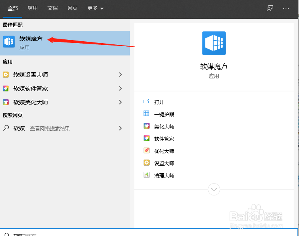
Task: Switch to the 文档 tab
Action: coord(52,8)
